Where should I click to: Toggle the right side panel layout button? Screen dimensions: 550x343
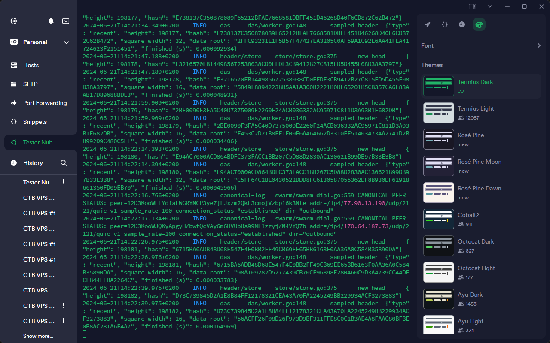tap(472, 6)
